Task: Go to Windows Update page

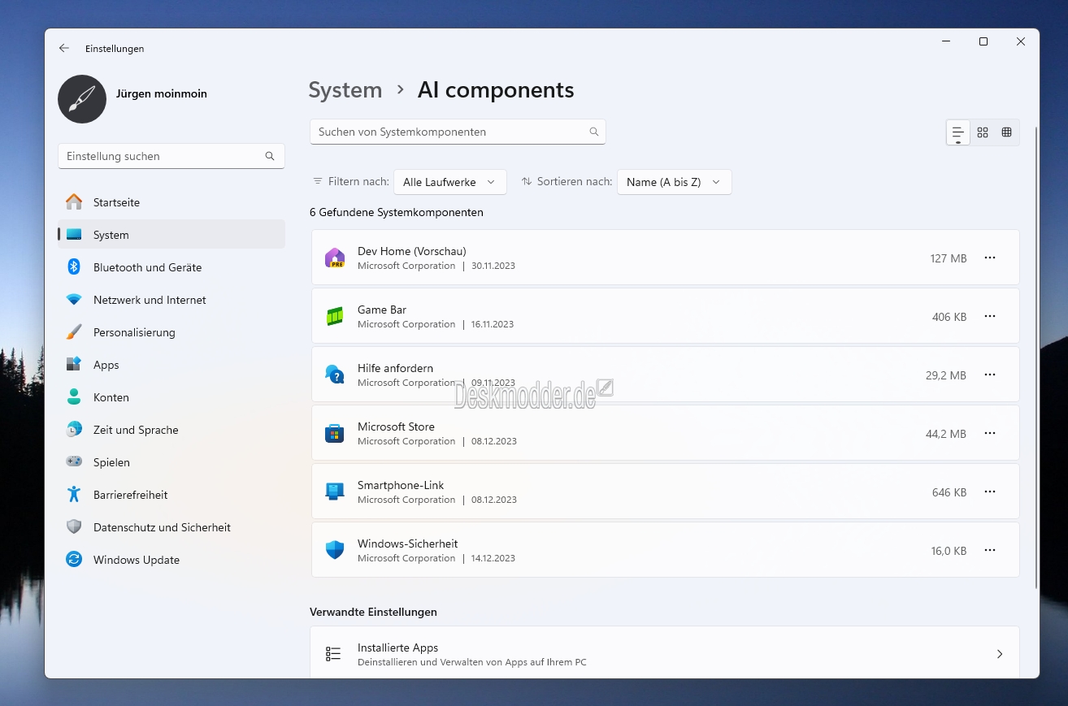Action: 171,560
